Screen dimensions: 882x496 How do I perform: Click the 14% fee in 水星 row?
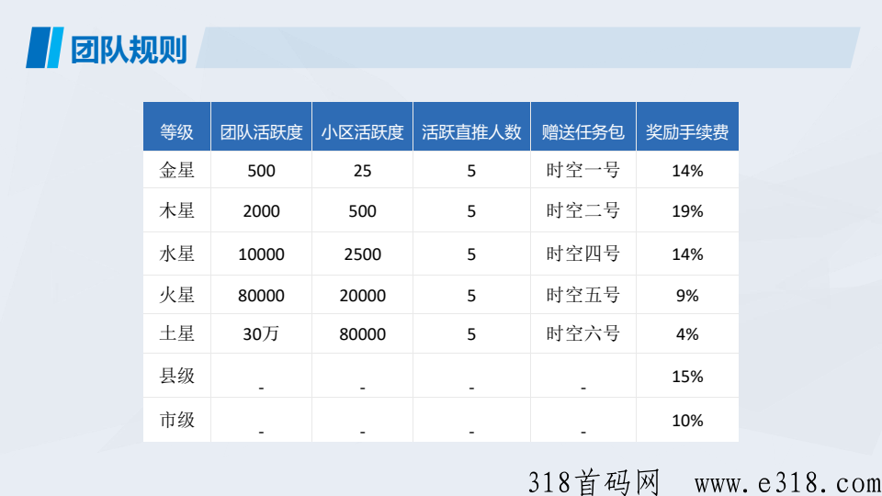687,254
